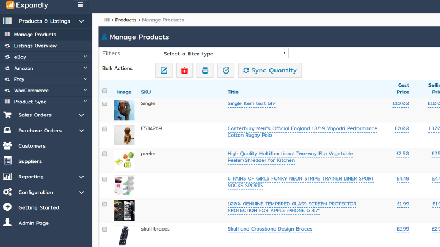Viewport: 440px width, 247px height.
Task: Click bulk edit pencil icon
Action: point(164,70)
